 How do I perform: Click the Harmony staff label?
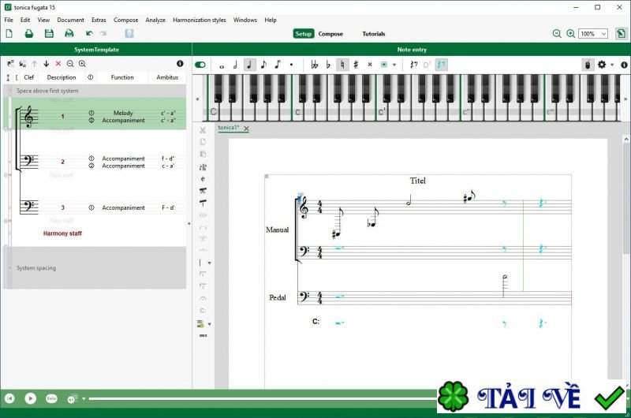click(x=62, y=233)
